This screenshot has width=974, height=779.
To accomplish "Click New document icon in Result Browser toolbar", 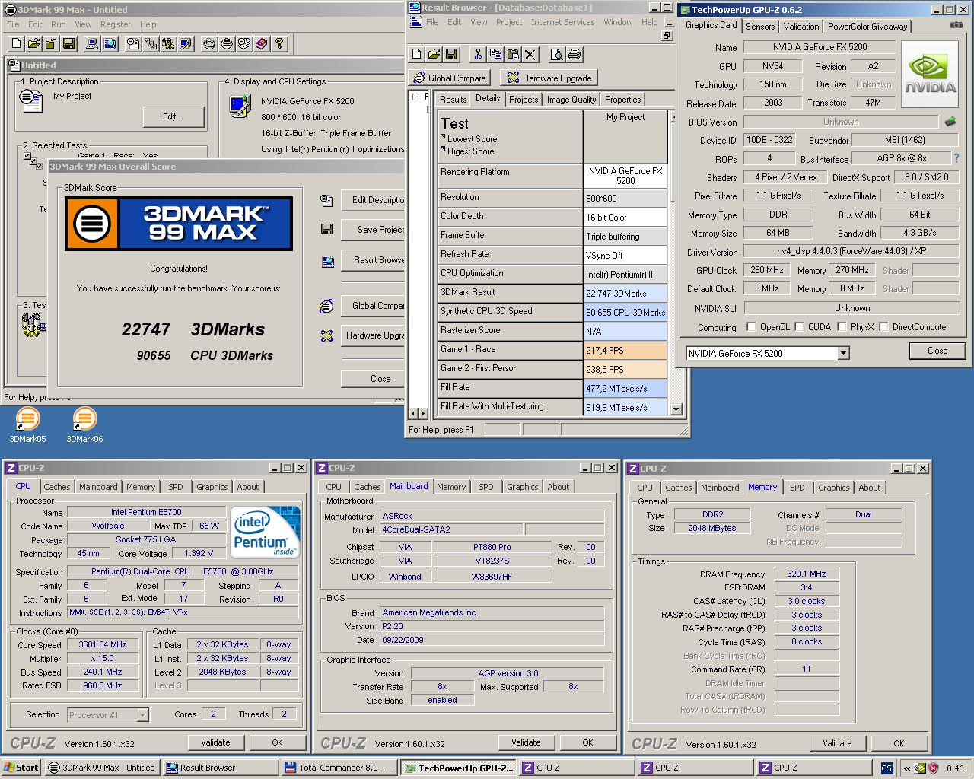I will [x=416, y=54].
